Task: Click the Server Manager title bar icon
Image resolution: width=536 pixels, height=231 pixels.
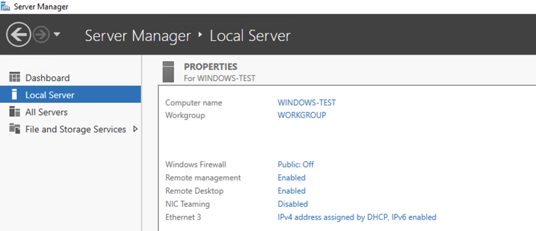Action: pyautogui.click(x=5, y=6)
